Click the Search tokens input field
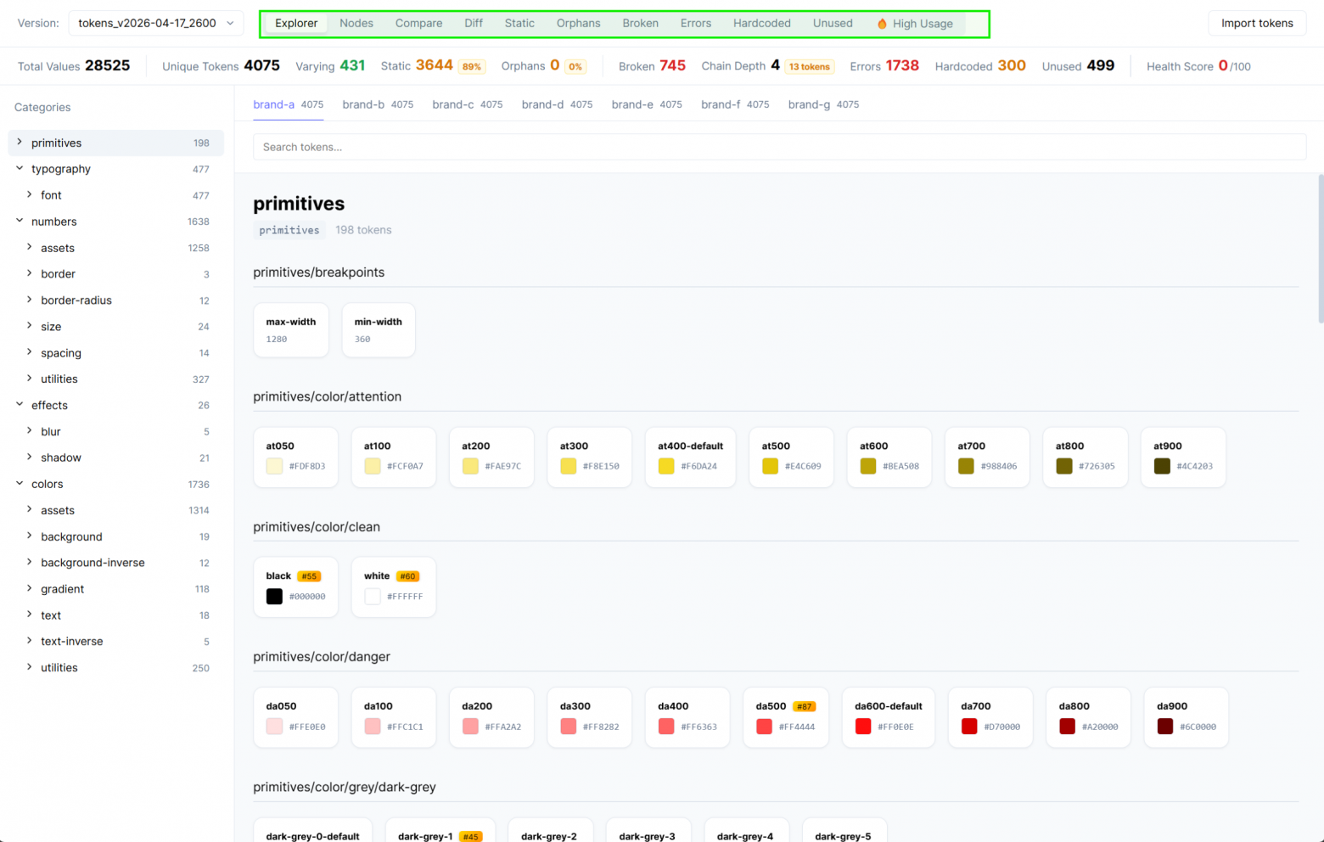 tap(778, 147)
